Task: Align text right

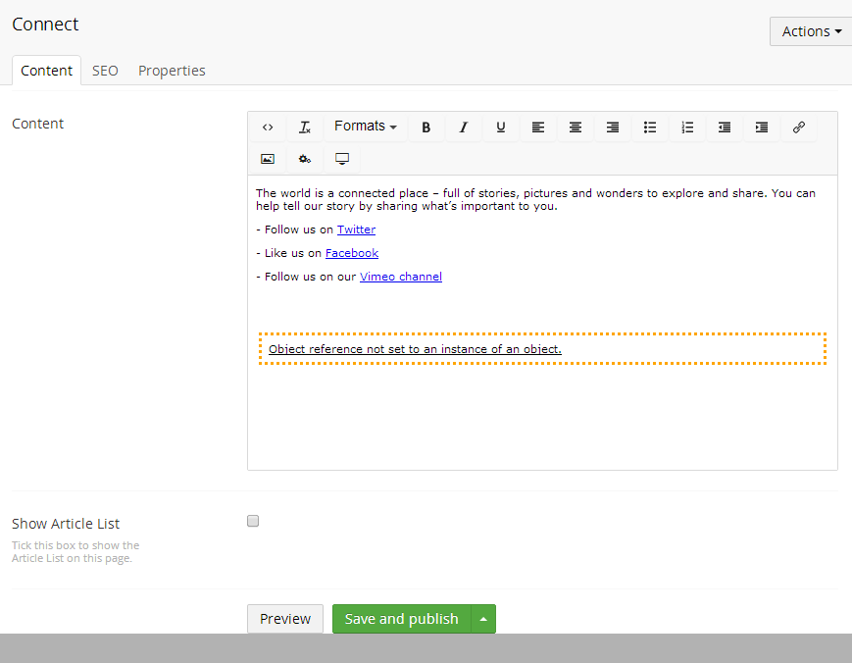Action: 613,127
